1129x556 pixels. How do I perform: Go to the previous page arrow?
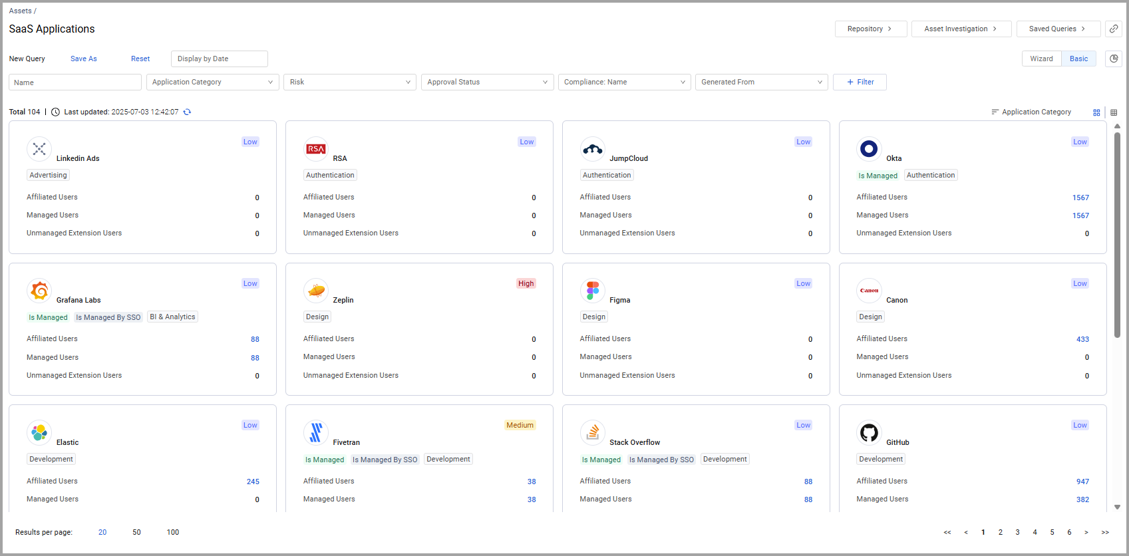click(x=966, y=532)
